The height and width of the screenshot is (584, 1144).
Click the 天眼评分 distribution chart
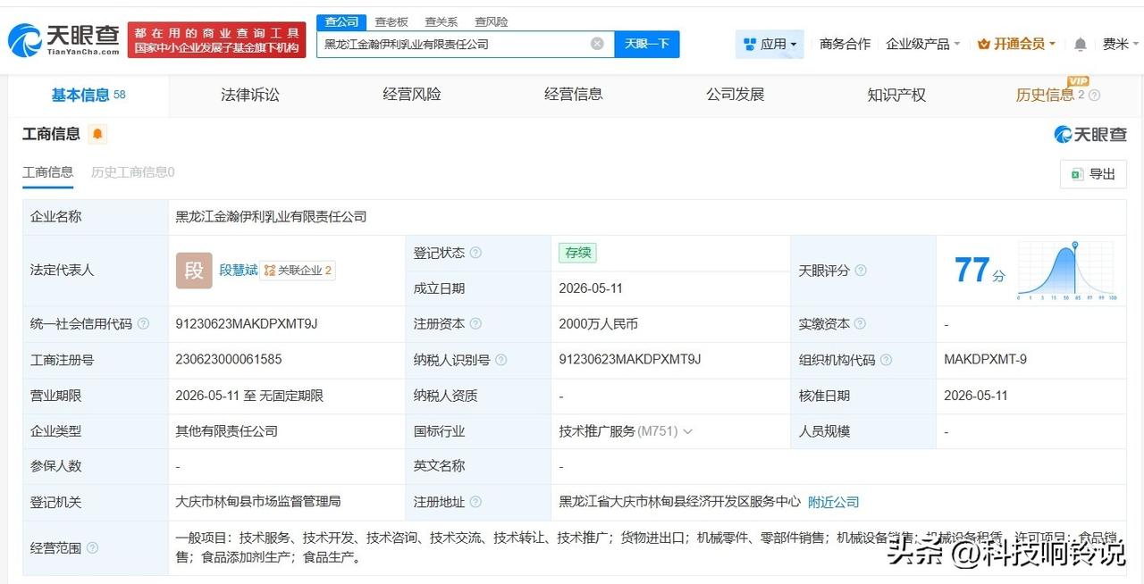coord(1066,271)
